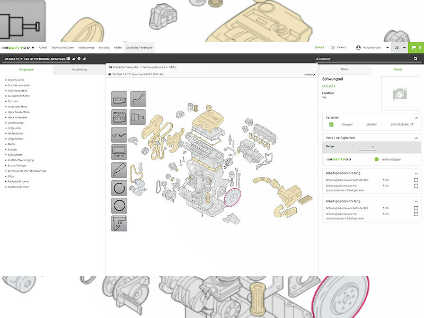Select the cylinder block parts icon
The width and height of the screenshot is (424, 318).
(x=119, y=117)
